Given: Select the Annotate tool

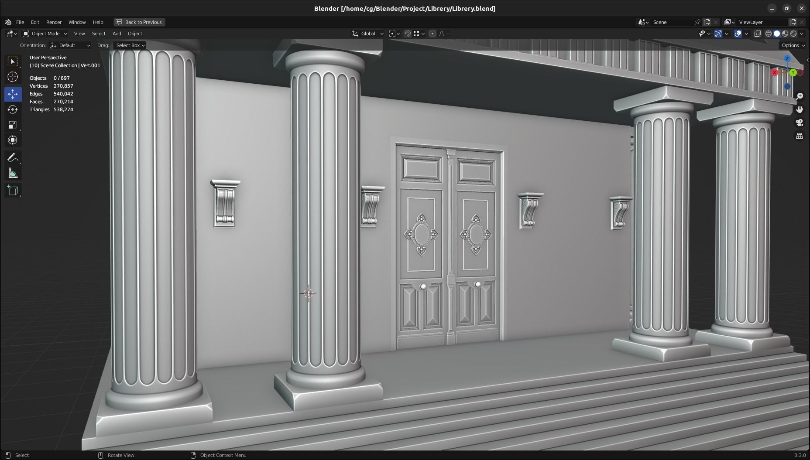Looking at the screenshot, I should pos(13,157).
